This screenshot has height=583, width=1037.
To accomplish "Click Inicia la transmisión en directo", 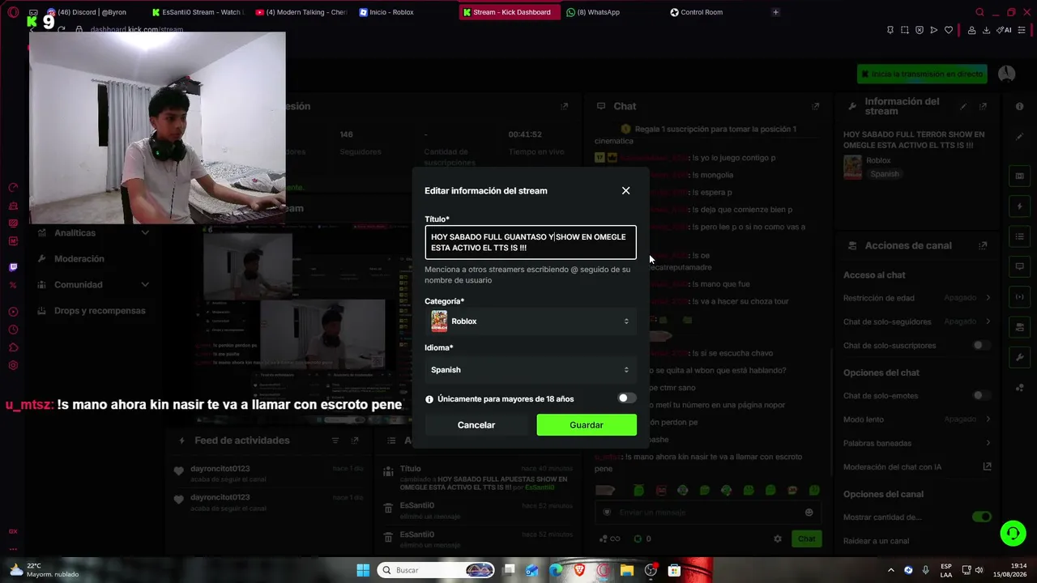I will click(922, 74).
